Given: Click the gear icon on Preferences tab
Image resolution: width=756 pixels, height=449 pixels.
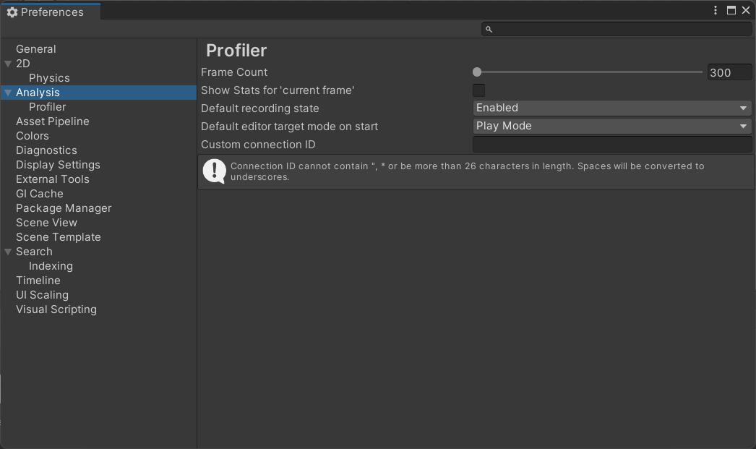Looking at the screenshot, I should tap(12, 12).
